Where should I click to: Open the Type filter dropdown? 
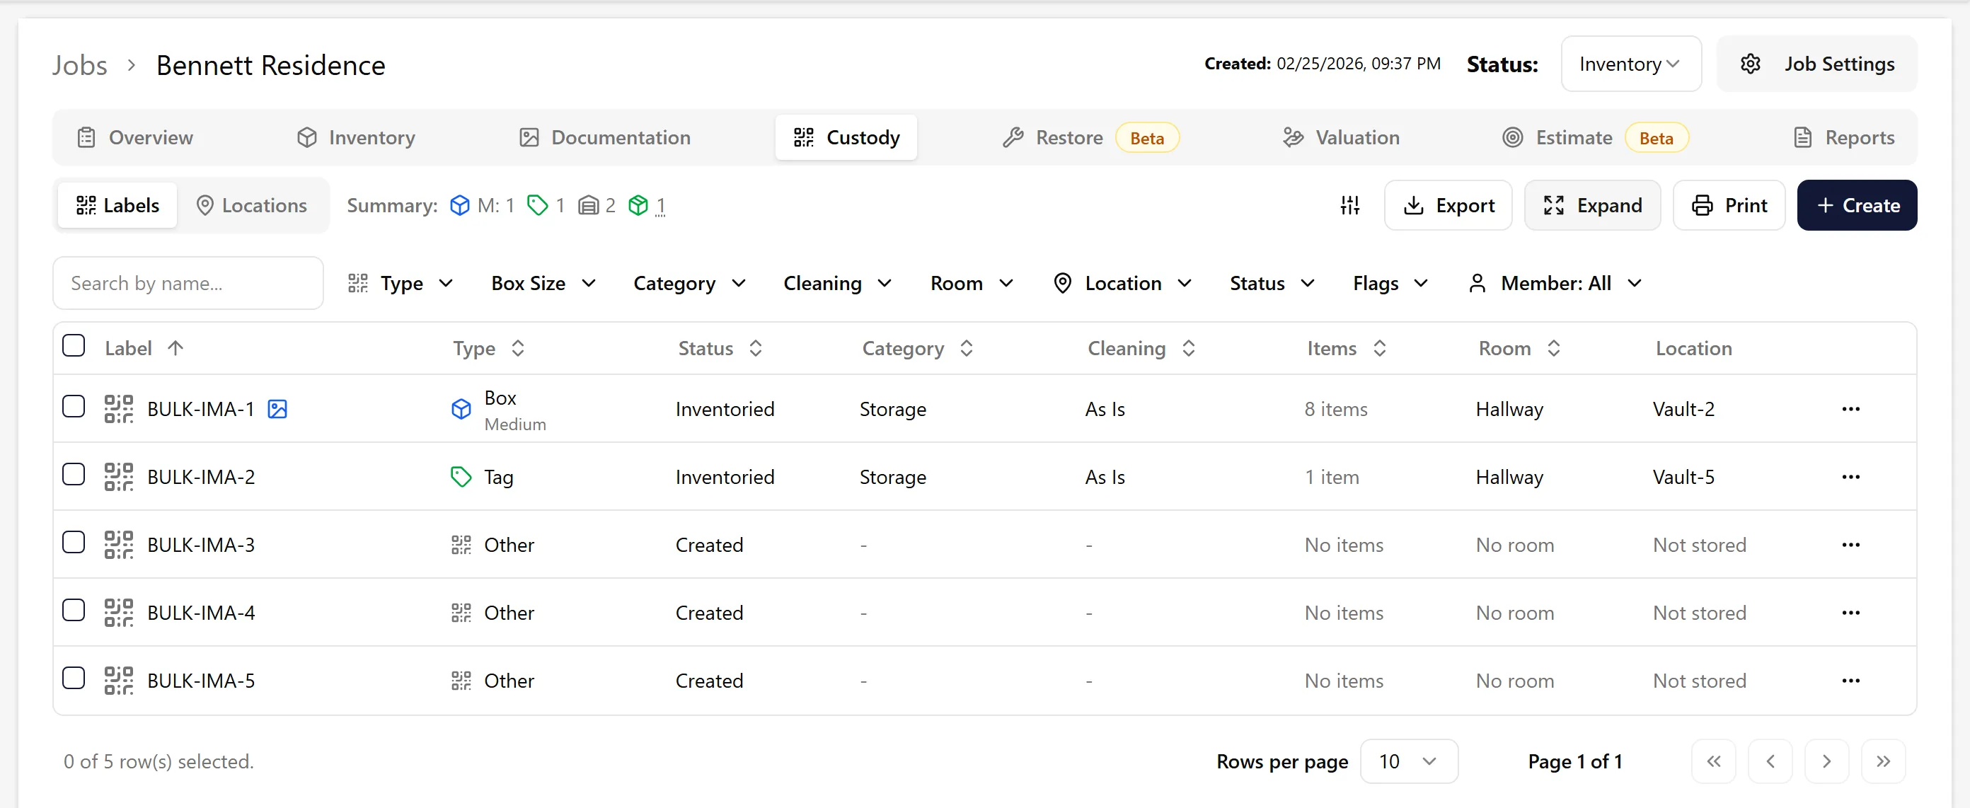click(x=401, y=284)
